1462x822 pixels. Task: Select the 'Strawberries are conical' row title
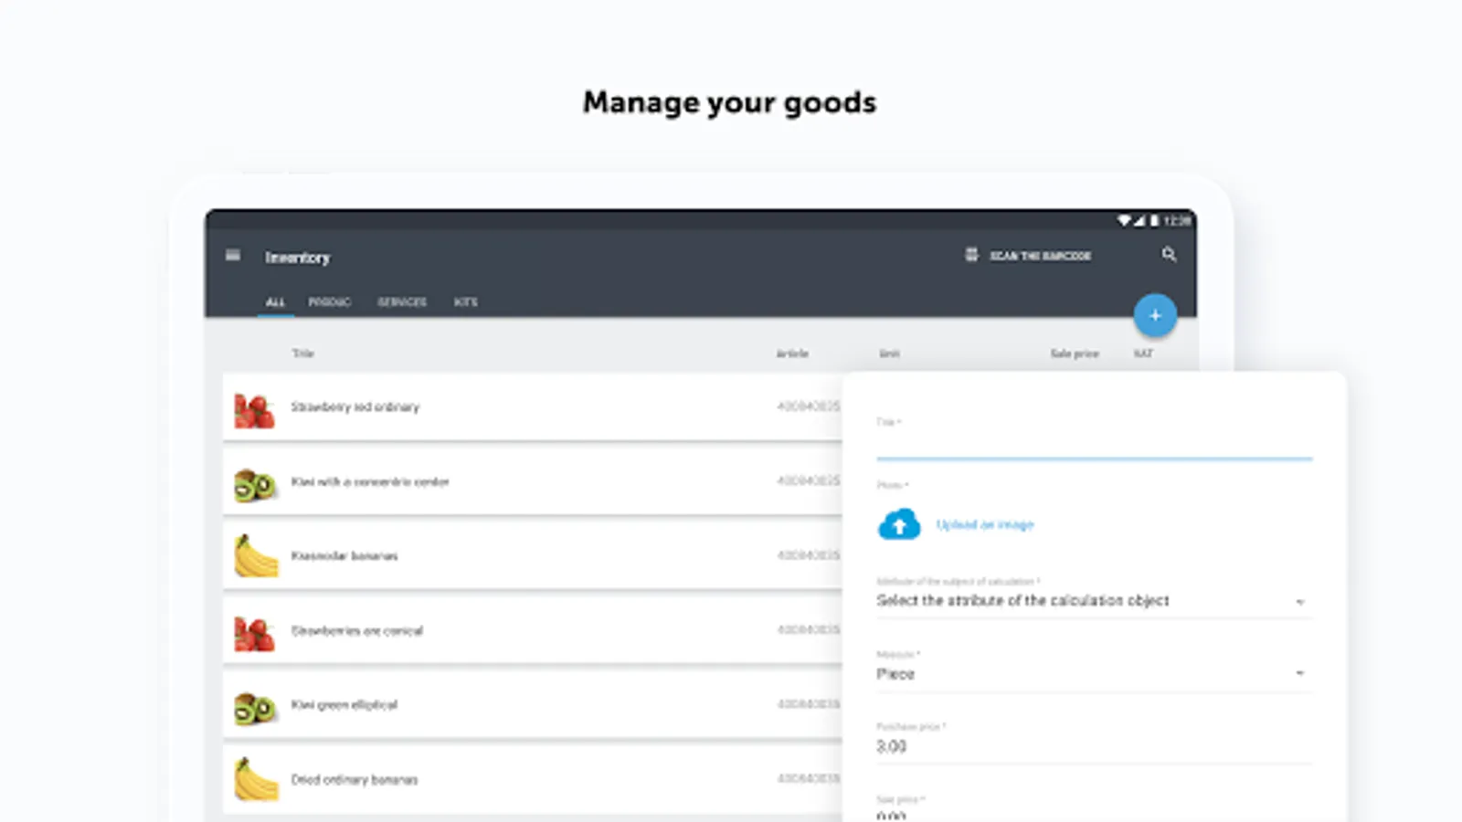(x=357, y=630)
